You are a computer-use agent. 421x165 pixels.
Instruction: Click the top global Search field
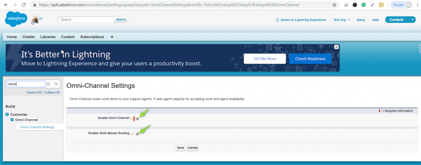[86, 19]
